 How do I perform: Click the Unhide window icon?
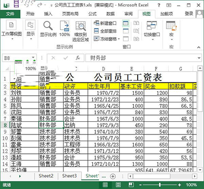click(x=125, y=39)
